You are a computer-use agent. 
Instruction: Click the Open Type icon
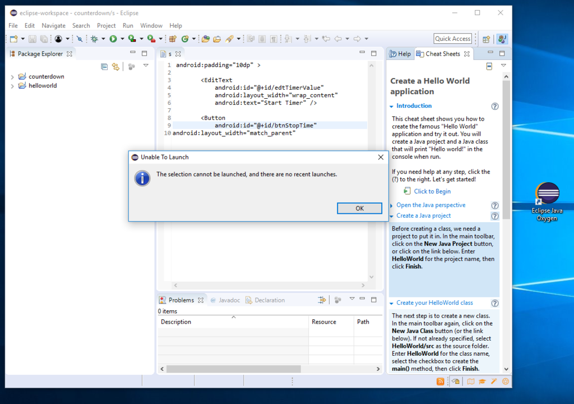pos(206,39)
